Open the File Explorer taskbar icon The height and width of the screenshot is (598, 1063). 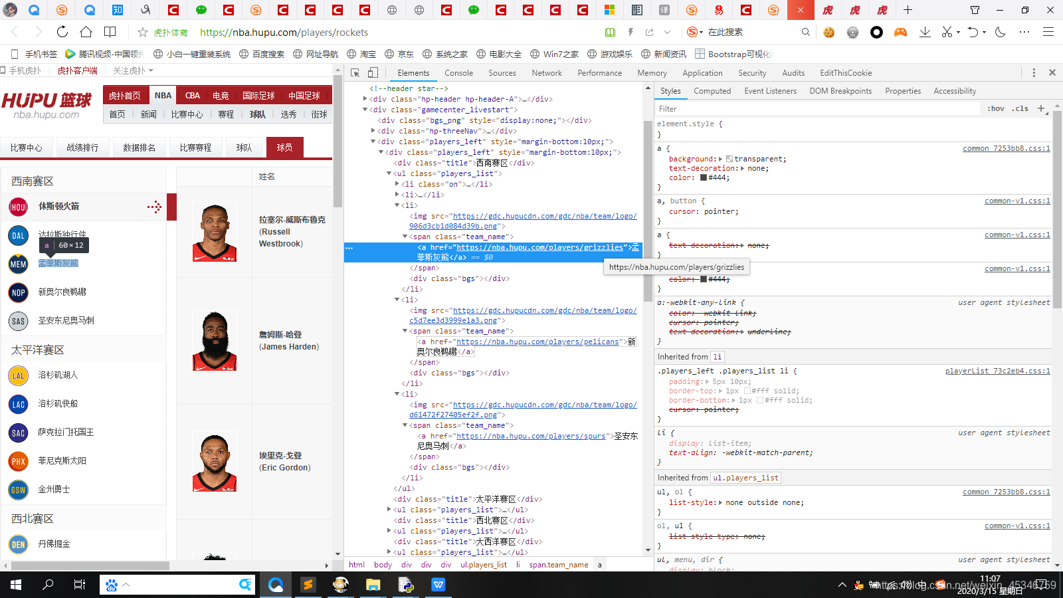point(373,585)
